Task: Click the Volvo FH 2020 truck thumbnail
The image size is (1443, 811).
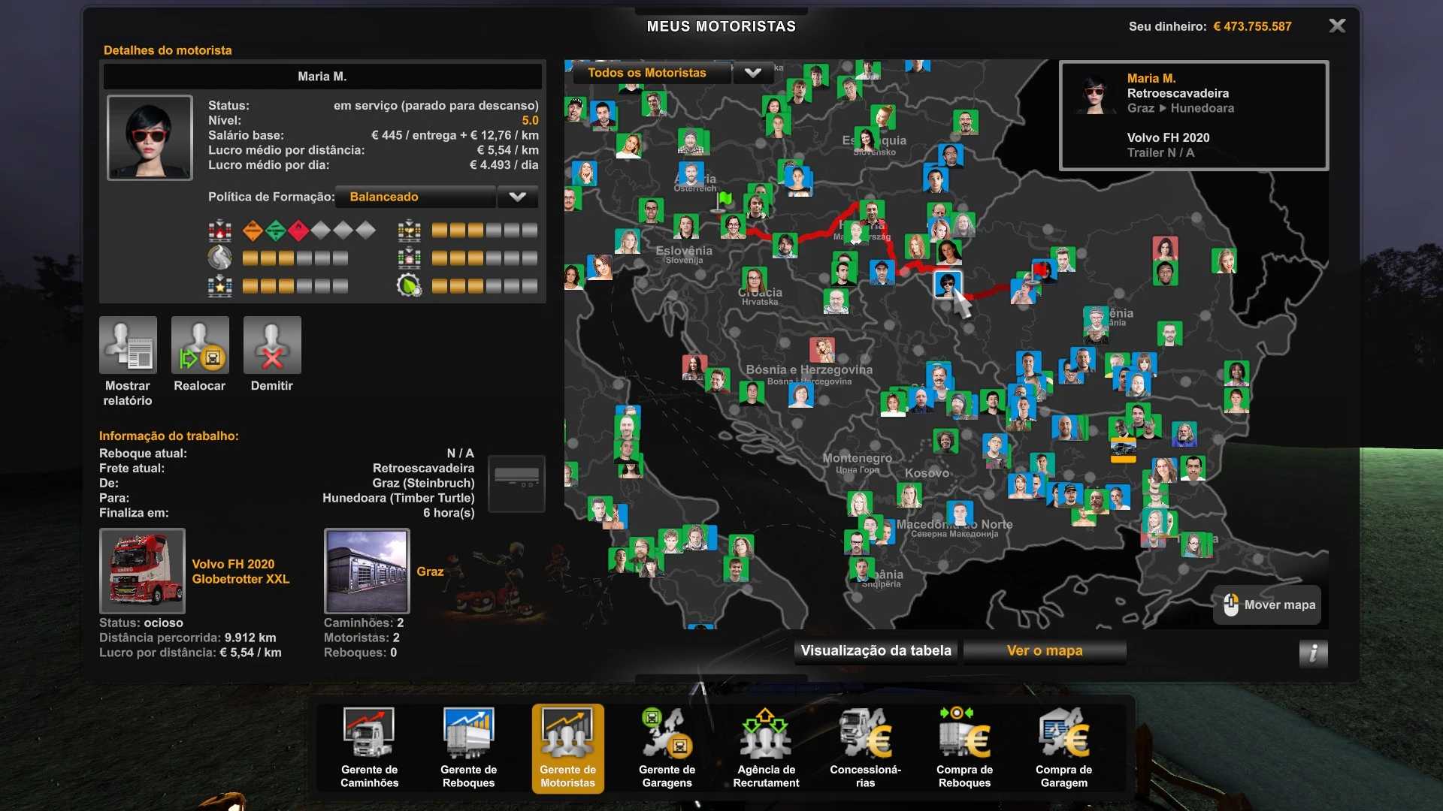Action: pos(142,571)
